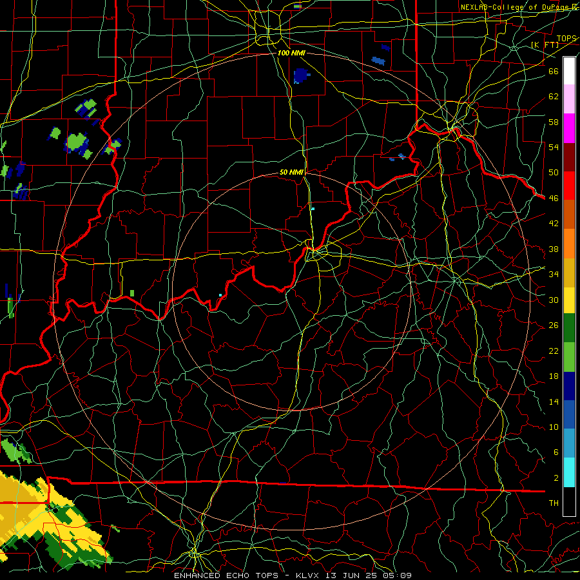Click the navy echo blob below 100 NMI label
Viewport: 580px width, 580px height.
pos(302,76)
